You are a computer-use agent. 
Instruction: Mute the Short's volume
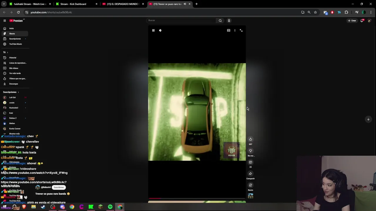pos(160,30)
